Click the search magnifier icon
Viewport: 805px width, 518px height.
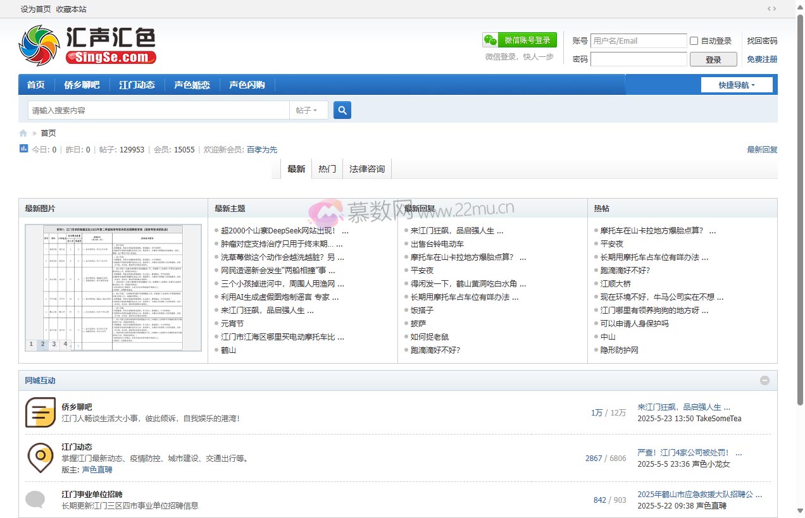pyautogui.click(x=342, y=109)
